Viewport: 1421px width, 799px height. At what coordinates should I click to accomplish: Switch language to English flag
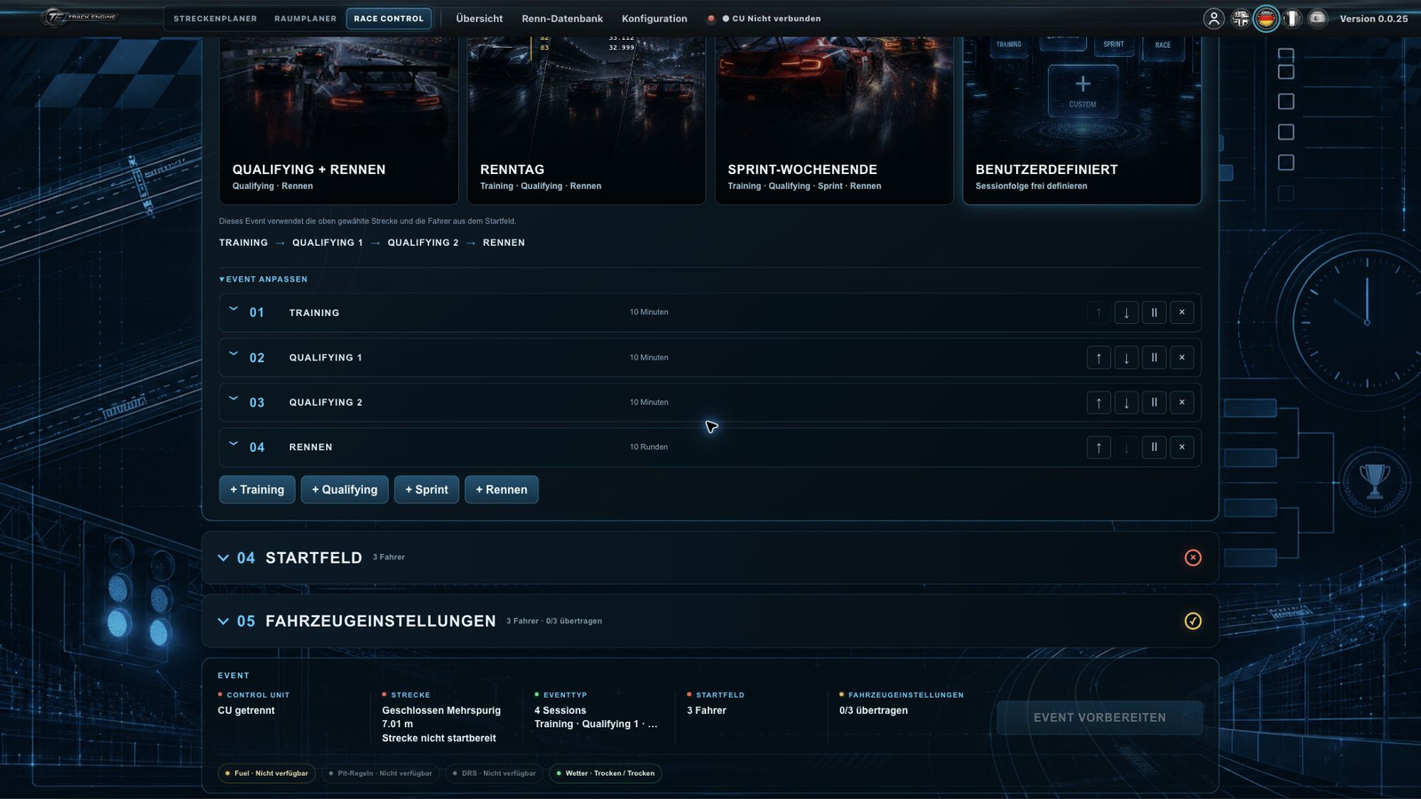(1240, 19)
